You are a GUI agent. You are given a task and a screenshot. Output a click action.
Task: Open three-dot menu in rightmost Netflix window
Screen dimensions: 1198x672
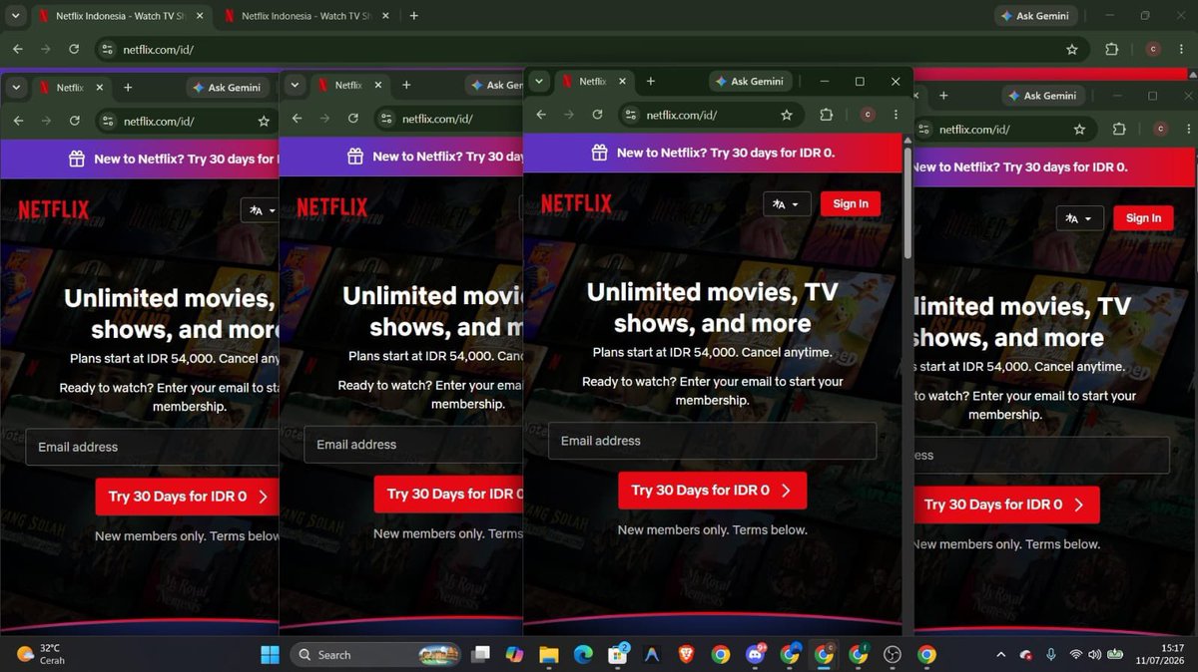pos(1189,130)
